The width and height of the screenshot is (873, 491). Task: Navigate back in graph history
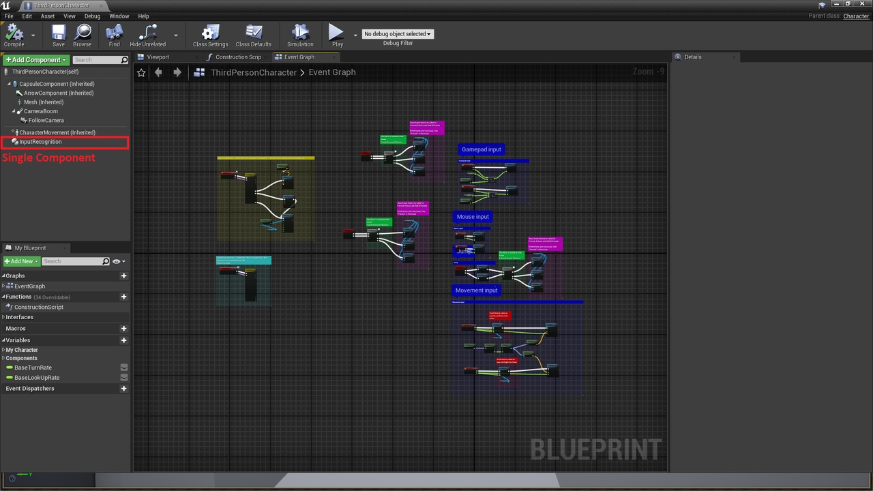158,72
